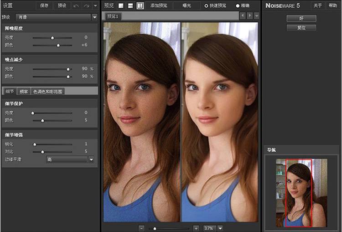Open the 帮助 menu
Image resolution: width=342 pixels, height=232 pixels.
pos(333,5)
